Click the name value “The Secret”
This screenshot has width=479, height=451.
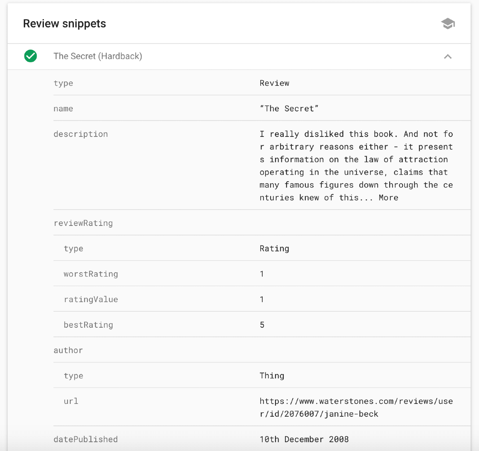click(x=289, y=109)
